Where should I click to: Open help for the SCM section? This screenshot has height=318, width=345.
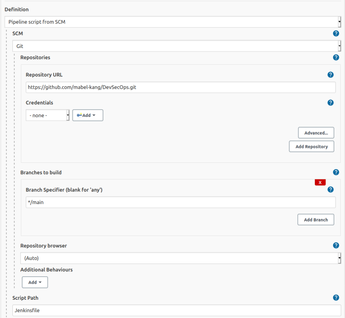pos(336,33)
